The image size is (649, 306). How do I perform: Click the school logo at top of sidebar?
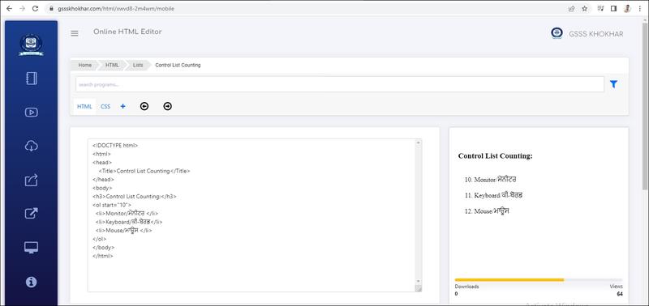(x=31, y=45)
